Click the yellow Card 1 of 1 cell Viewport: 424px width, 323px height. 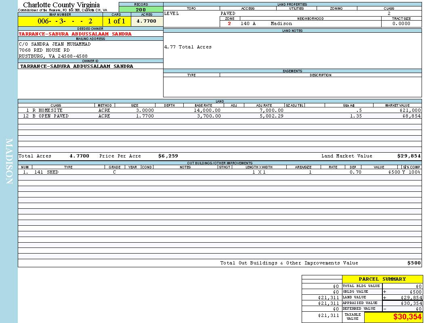[116, 21]
